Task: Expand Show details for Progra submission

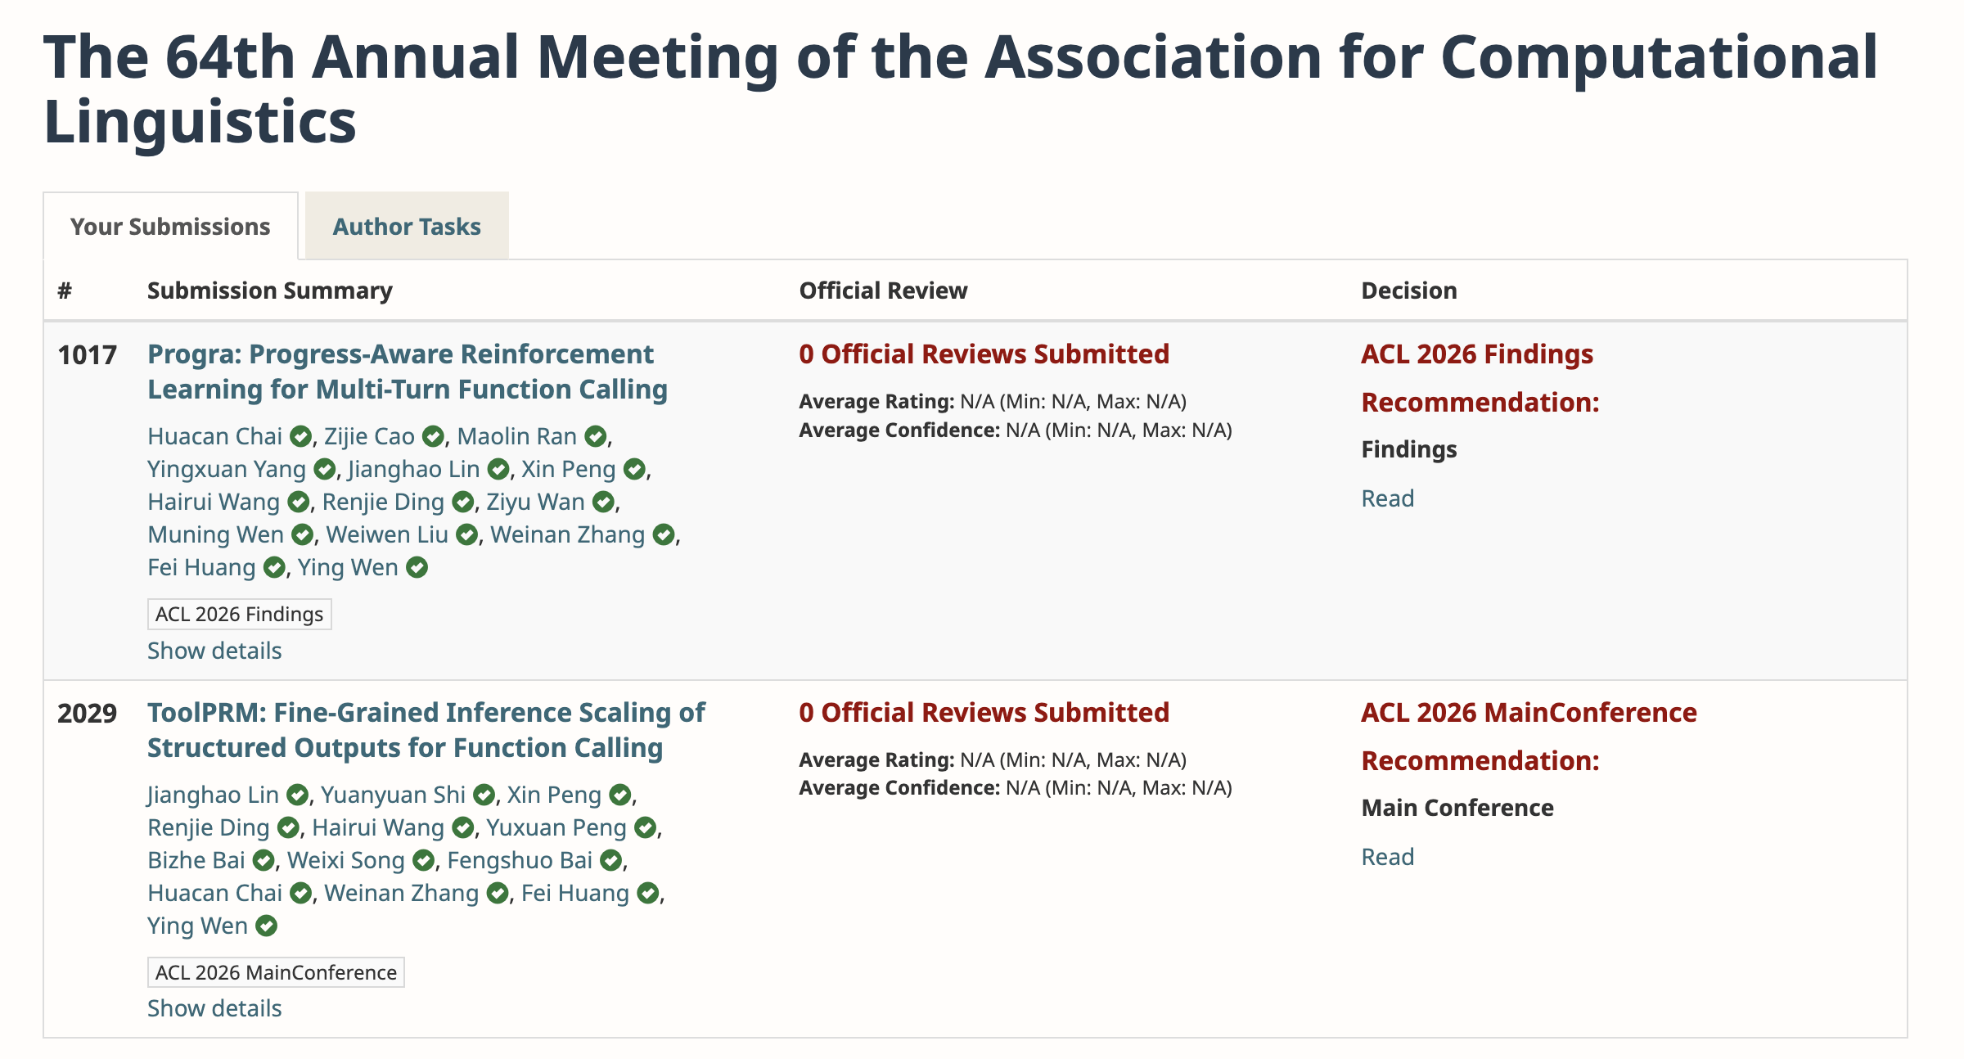Action: coord(214,651)
